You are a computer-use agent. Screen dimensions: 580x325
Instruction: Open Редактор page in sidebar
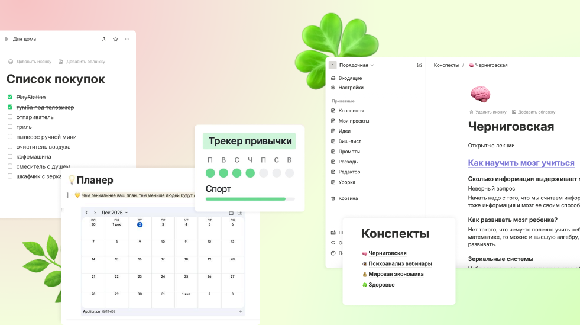pos(345,172)
